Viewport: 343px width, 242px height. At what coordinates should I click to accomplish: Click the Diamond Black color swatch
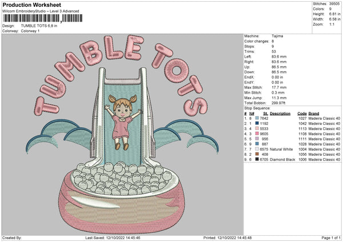[x=257, y=159]
